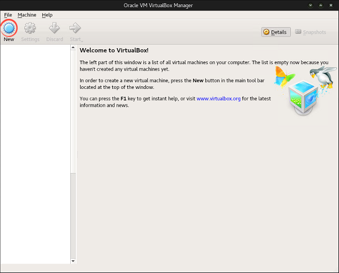Screen dimensions: 339x273
Task: Switch to the Details view
Action: click(275, 32)
